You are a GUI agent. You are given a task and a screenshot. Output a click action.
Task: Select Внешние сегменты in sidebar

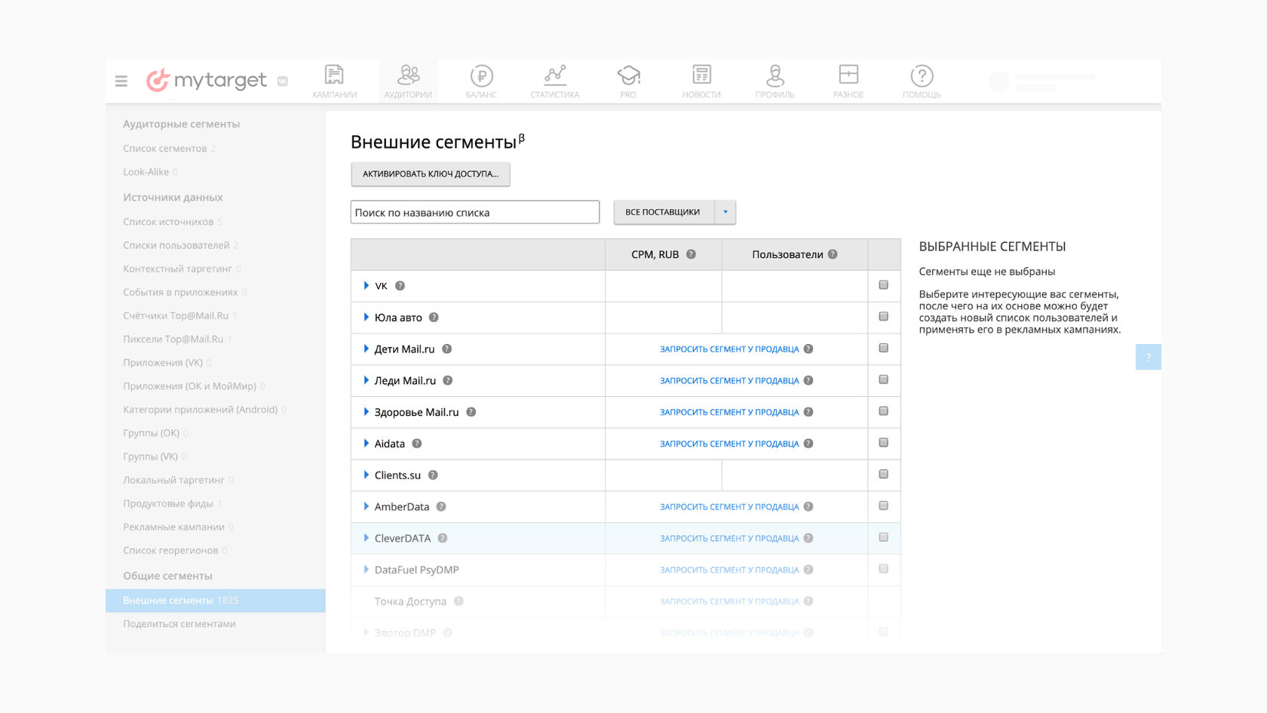click(215, 601)
